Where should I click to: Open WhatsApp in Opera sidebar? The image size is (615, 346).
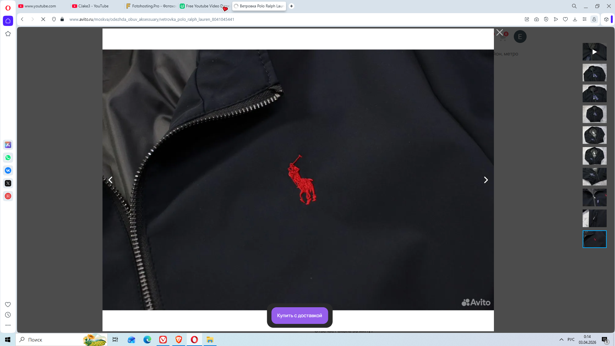(x=8, y=158)
